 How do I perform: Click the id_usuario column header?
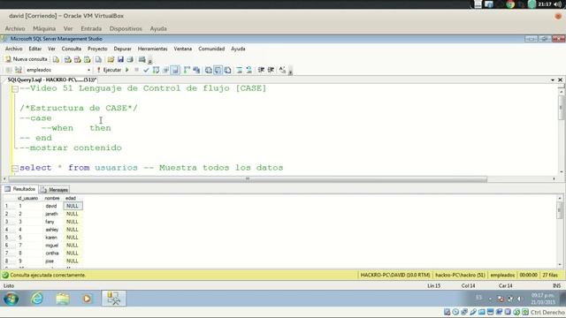point(27,198)
